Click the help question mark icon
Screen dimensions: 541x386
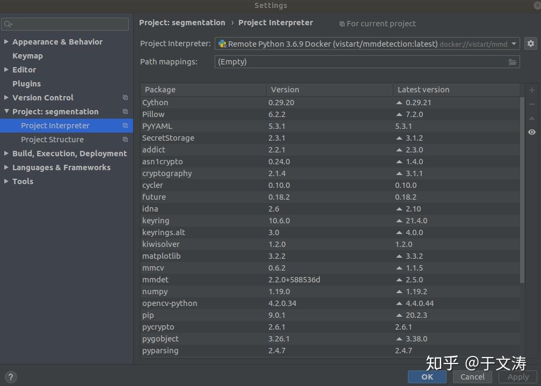10,377
